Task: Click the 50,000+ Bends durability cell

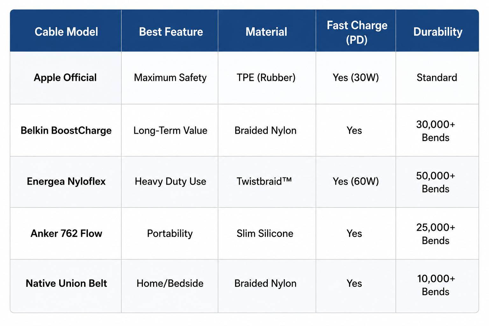Action: click(x=437, y=182)
